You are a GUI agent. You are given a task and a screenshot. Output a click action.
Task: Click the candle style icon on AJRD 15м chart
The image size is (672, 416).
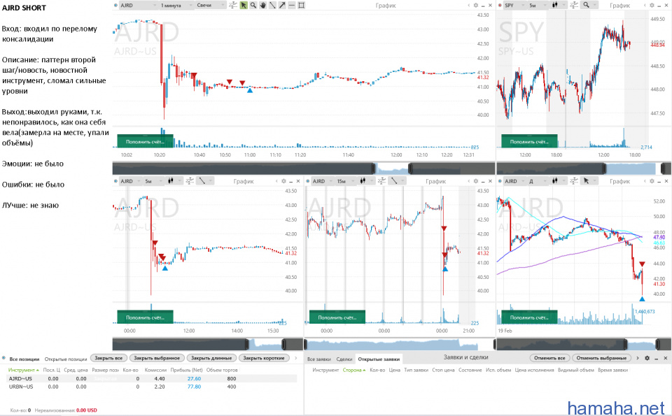[363, 181]
